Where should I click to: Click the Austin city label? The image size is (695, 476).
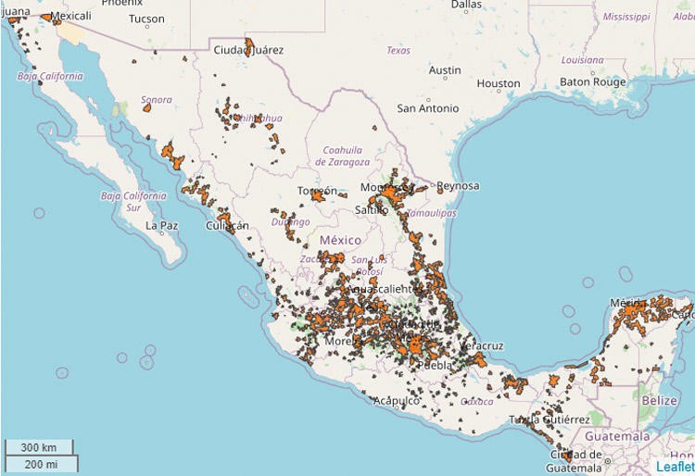[x=445, y=70]
